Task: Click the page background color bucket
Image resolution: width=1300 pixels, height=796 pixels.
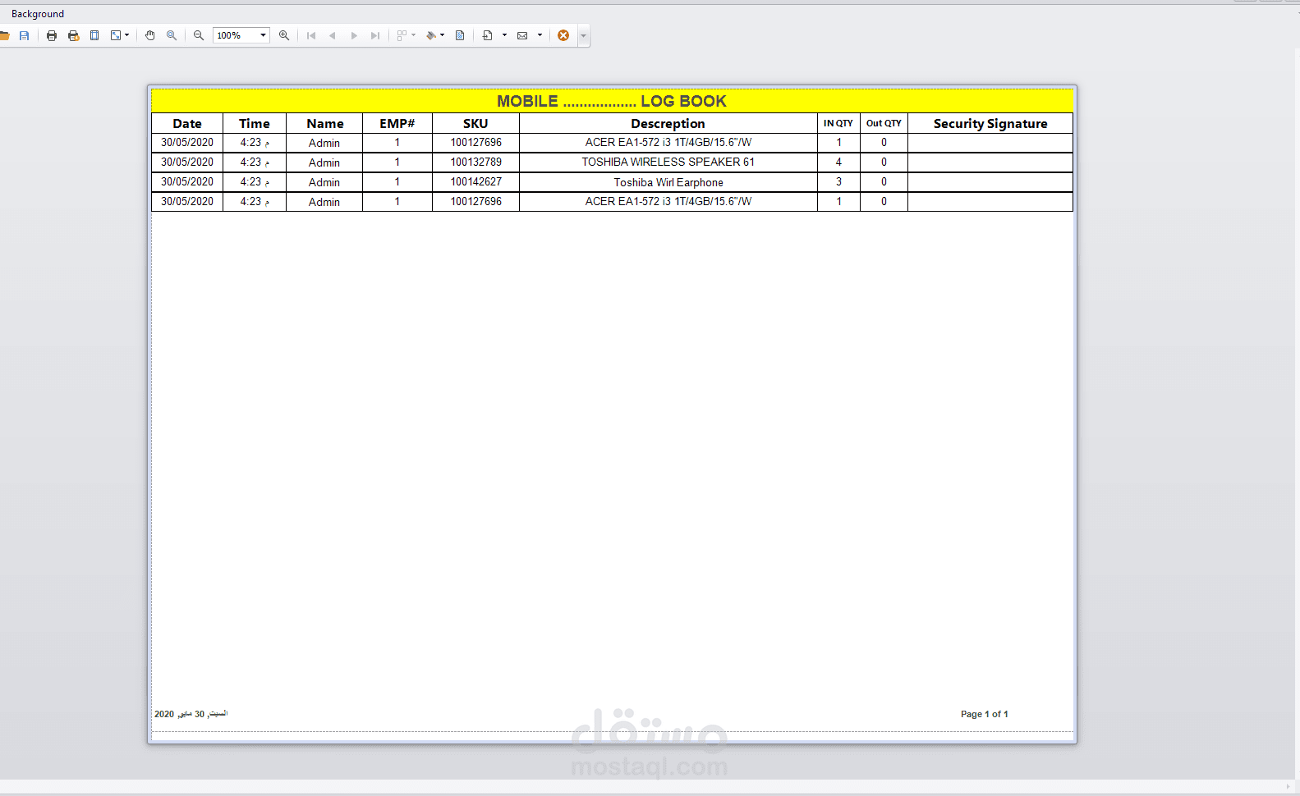Action: point(430,35)
